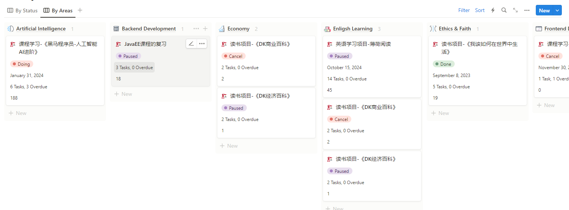The height and width of the screenshot is (210, 569).
Task: Switch to the By Status tab
Action: pos(23,11)
